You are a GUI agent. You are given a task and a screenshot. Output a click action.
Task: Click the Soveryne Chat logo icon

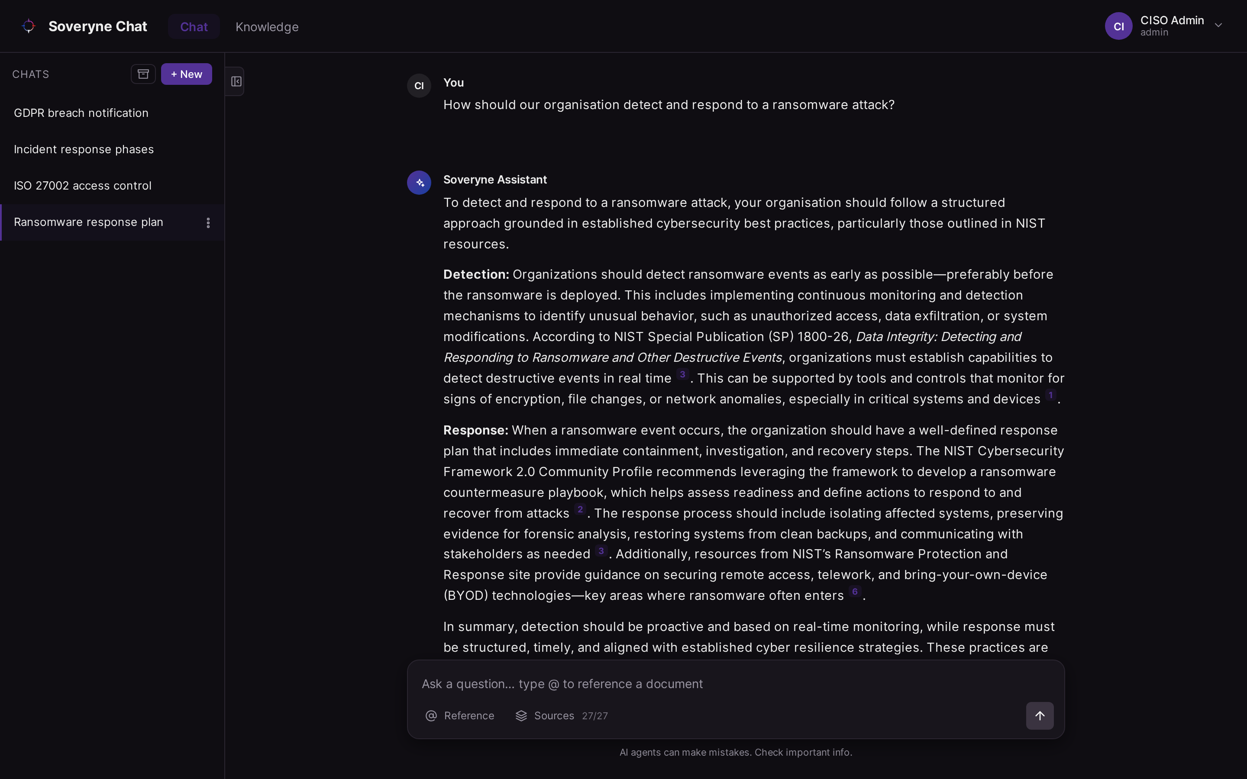[x=29, y=26]
